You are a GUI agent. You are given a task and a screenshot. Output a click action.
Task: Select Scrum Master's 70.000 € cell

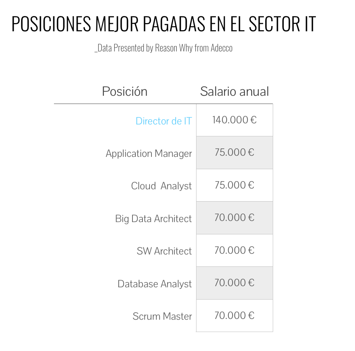coord(234,316)
